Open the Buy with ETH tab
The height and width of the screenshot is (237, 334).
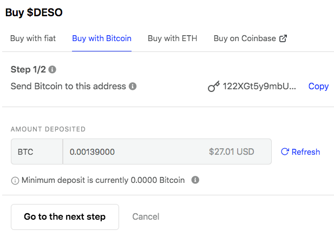[172, 38]
